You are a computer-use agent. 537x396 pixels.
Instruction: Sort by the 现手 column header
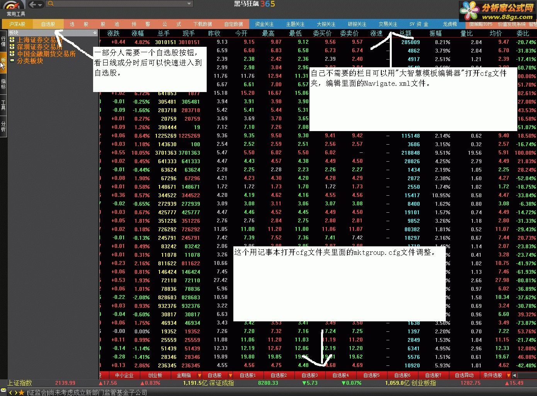click(189, 33)
